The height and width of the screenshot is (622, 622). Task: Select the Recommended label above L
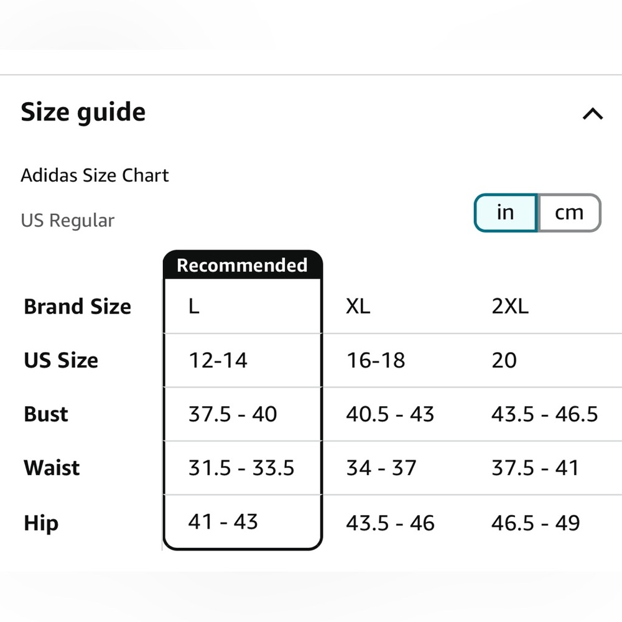[x=242, y=265]
